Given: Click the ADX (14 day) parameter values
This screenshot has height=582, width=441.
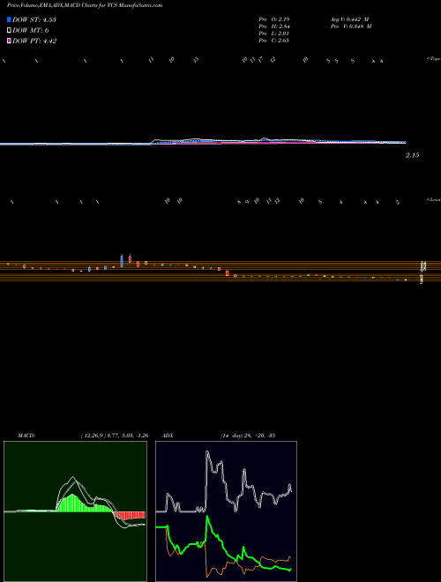Looking at the screenshot, I should pyautogui.click(x=248, y=436).
